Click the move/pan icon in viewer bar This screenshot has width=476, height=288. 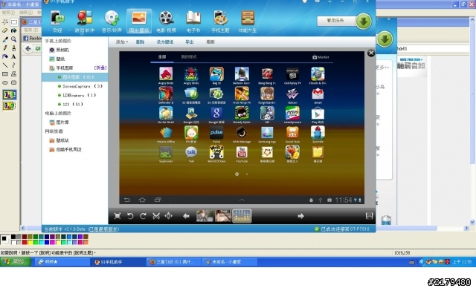(x=169, y=216)
